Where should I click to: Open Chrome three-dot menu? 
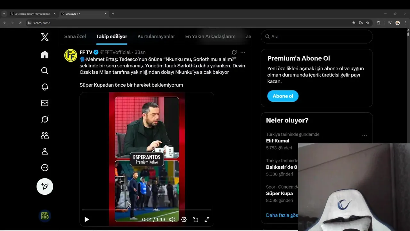406,23
